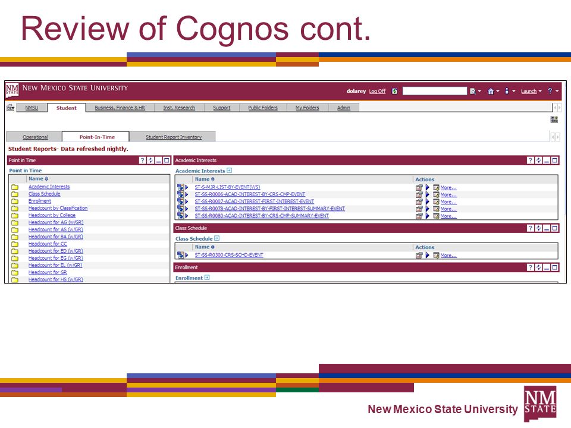This screenshot has width=571, height=428.
Task: Open the Academic Interests folder link
Action: coord(49,187)
